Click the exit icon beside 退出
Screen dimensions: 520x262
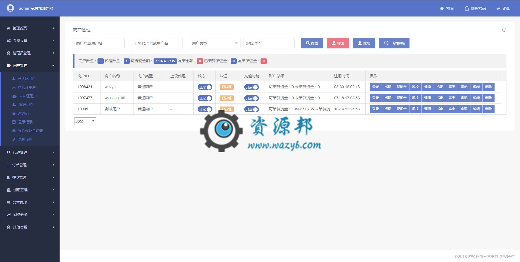[498, 8]
